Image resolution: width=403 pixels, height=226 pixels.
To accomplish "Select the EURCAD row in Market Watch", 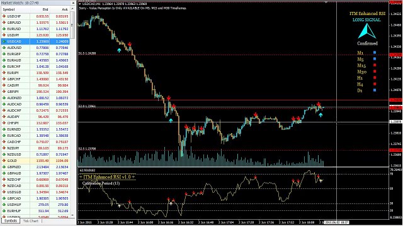I will tap(35, 136).
